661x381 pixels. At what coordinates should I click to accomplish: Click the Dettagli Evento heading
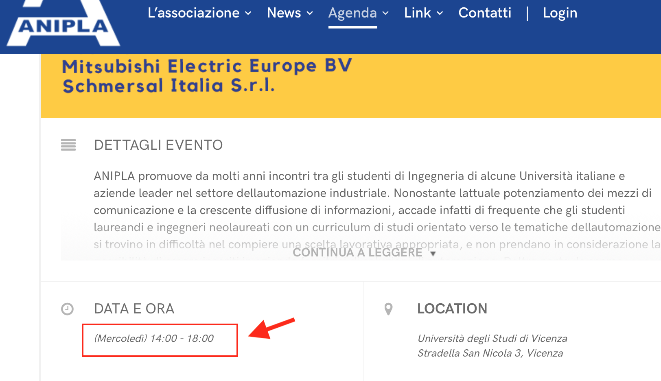(x=158, y=145)
